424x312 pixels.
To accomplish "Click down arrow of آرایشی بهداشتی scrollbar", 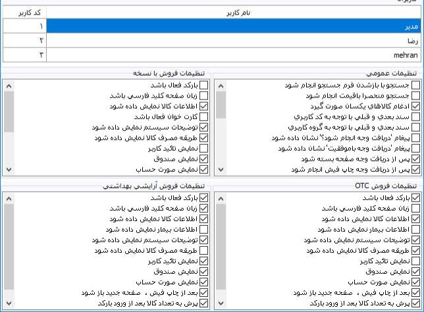I will coord(9,303).
